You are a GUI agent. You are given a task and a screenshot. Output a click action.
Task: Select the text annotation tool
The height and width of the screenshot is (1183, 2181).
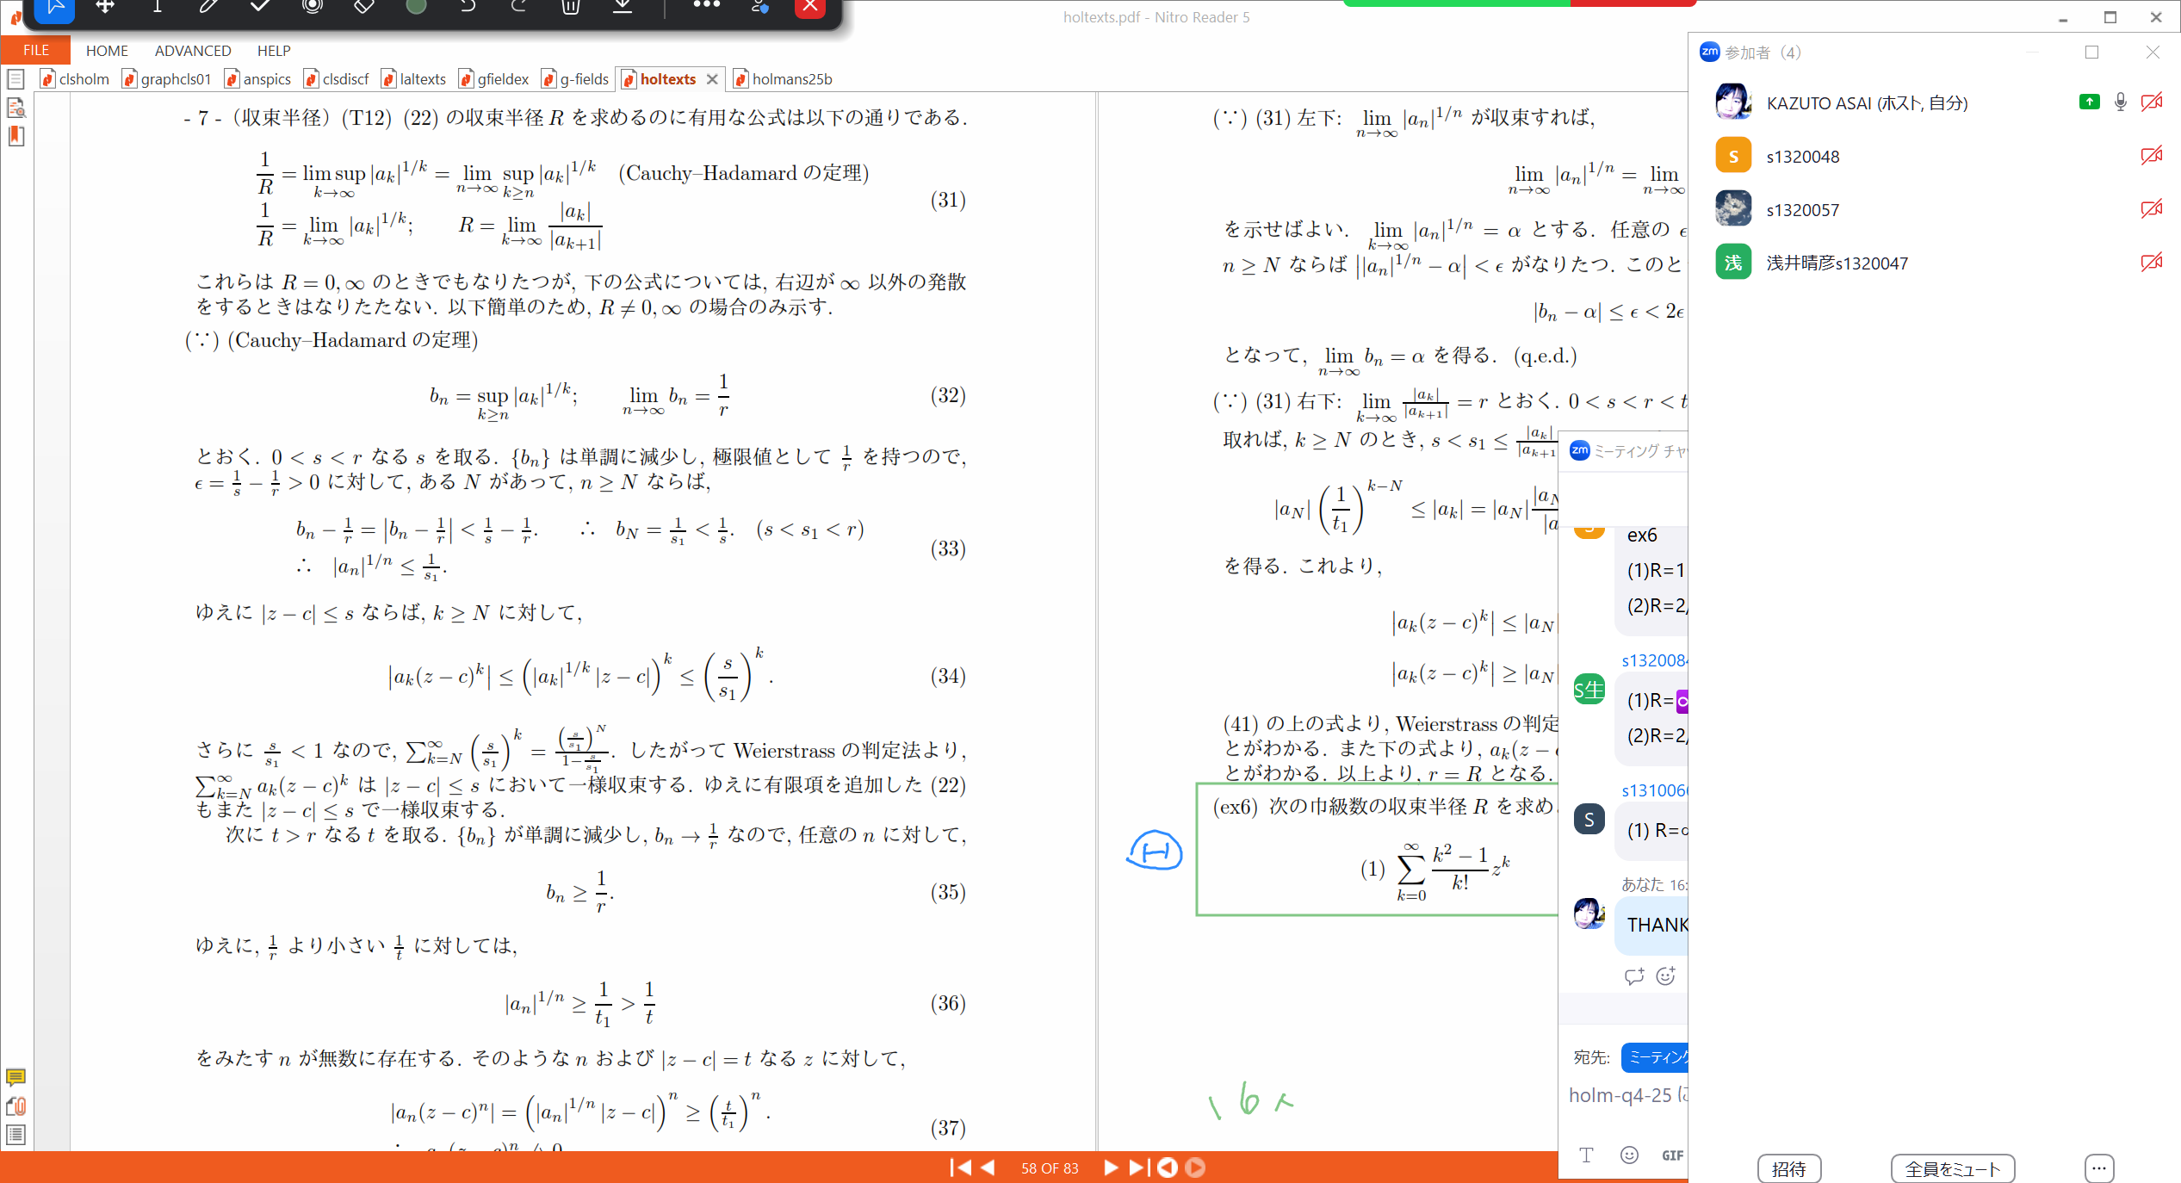[x=156, y=7]
